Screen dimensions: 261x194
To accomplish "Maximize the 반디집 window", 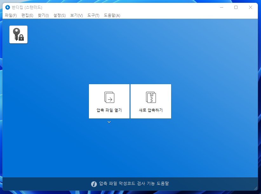I will click(236, 7).
